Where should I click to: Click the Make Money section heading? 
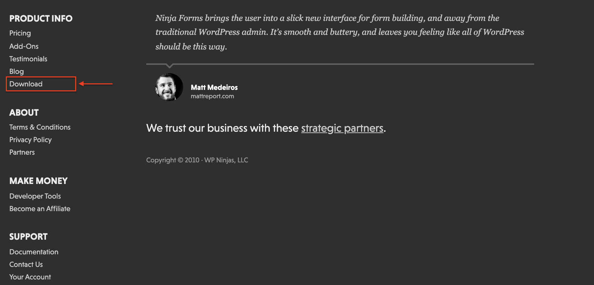tap(39, 181)
